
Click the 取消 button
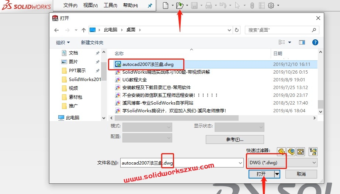click(301, 174)
